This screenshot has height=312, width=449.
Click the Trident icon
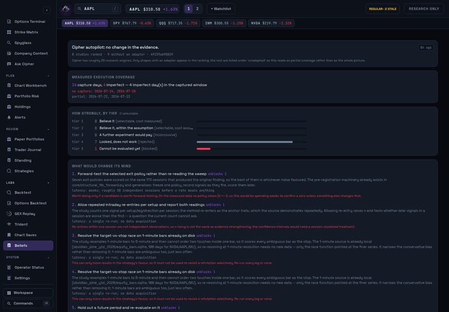click(x=9, y=225)
